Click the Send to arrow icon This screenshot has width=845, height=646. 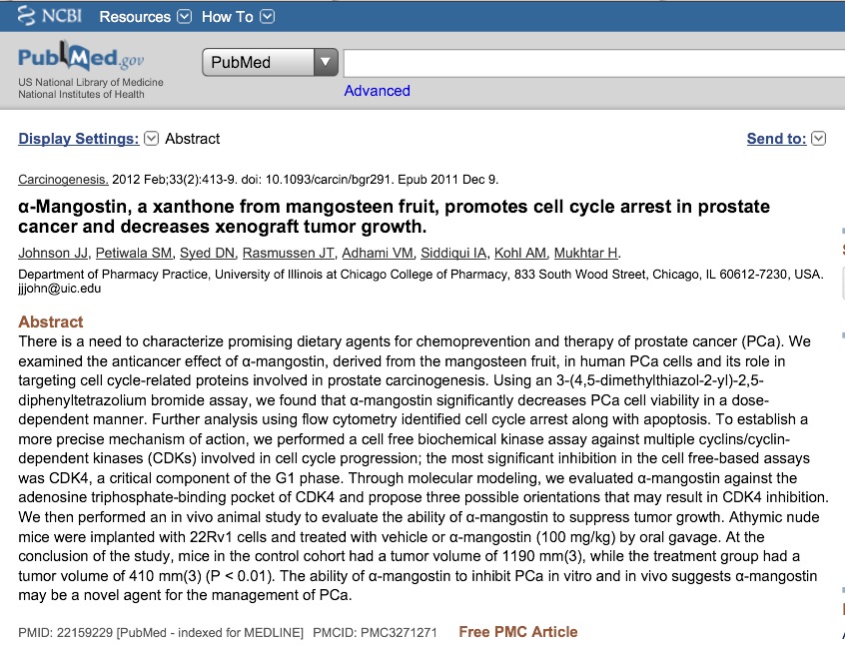pyautogui.click(x=819, y=139)
